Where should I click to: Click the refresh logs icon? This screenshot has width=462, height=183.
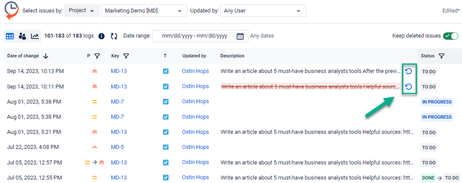[114, 36]
